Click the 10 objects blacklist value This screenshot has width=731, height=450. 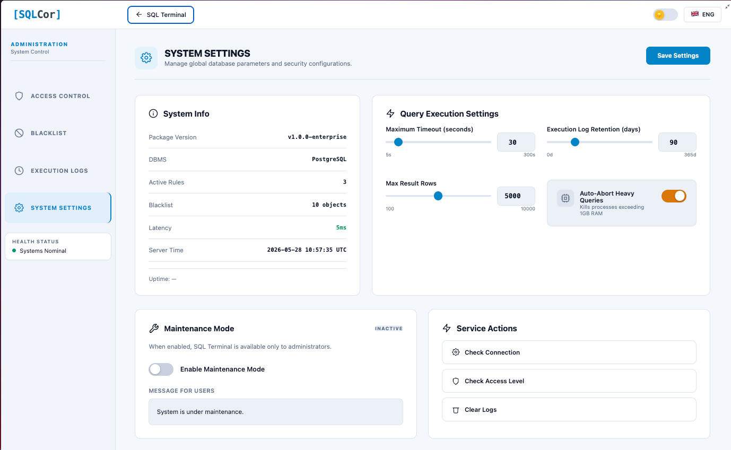pos(329,205)
